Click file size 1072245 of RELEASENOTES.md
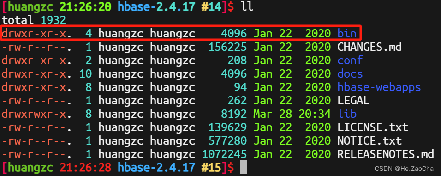The height and width of the screenshot is (176, 441). point(225,154)
